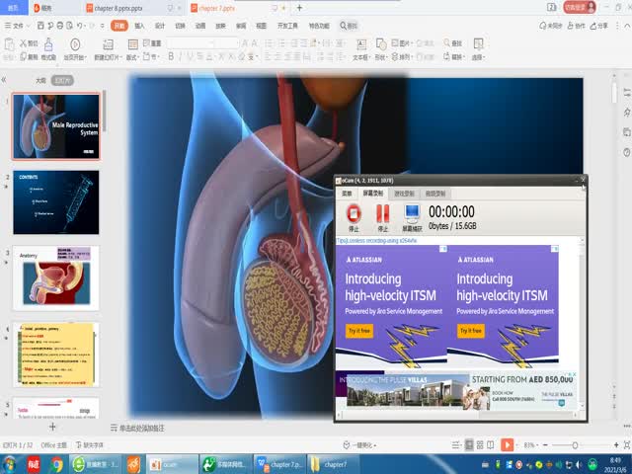Click the oCam screen capture monitor icon
632x474 pixels.
[x=411, y=212]
